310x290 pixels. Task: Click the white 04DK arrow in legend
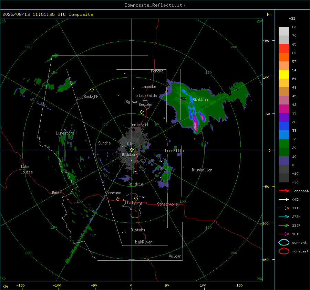pyautogui.click(x=284, y=199)
